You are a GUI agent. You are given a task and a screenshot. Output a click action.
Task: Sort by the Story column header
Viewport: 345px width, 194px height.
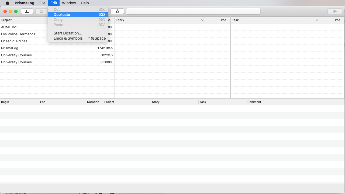[159, 20]
